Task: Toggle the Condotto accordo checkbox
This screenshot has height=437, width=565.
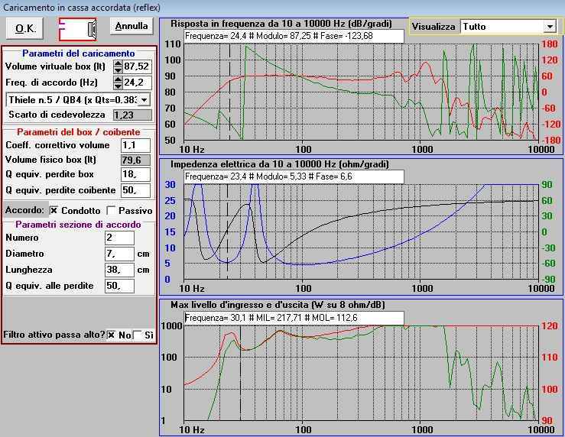Action: [x=54, y=210]
